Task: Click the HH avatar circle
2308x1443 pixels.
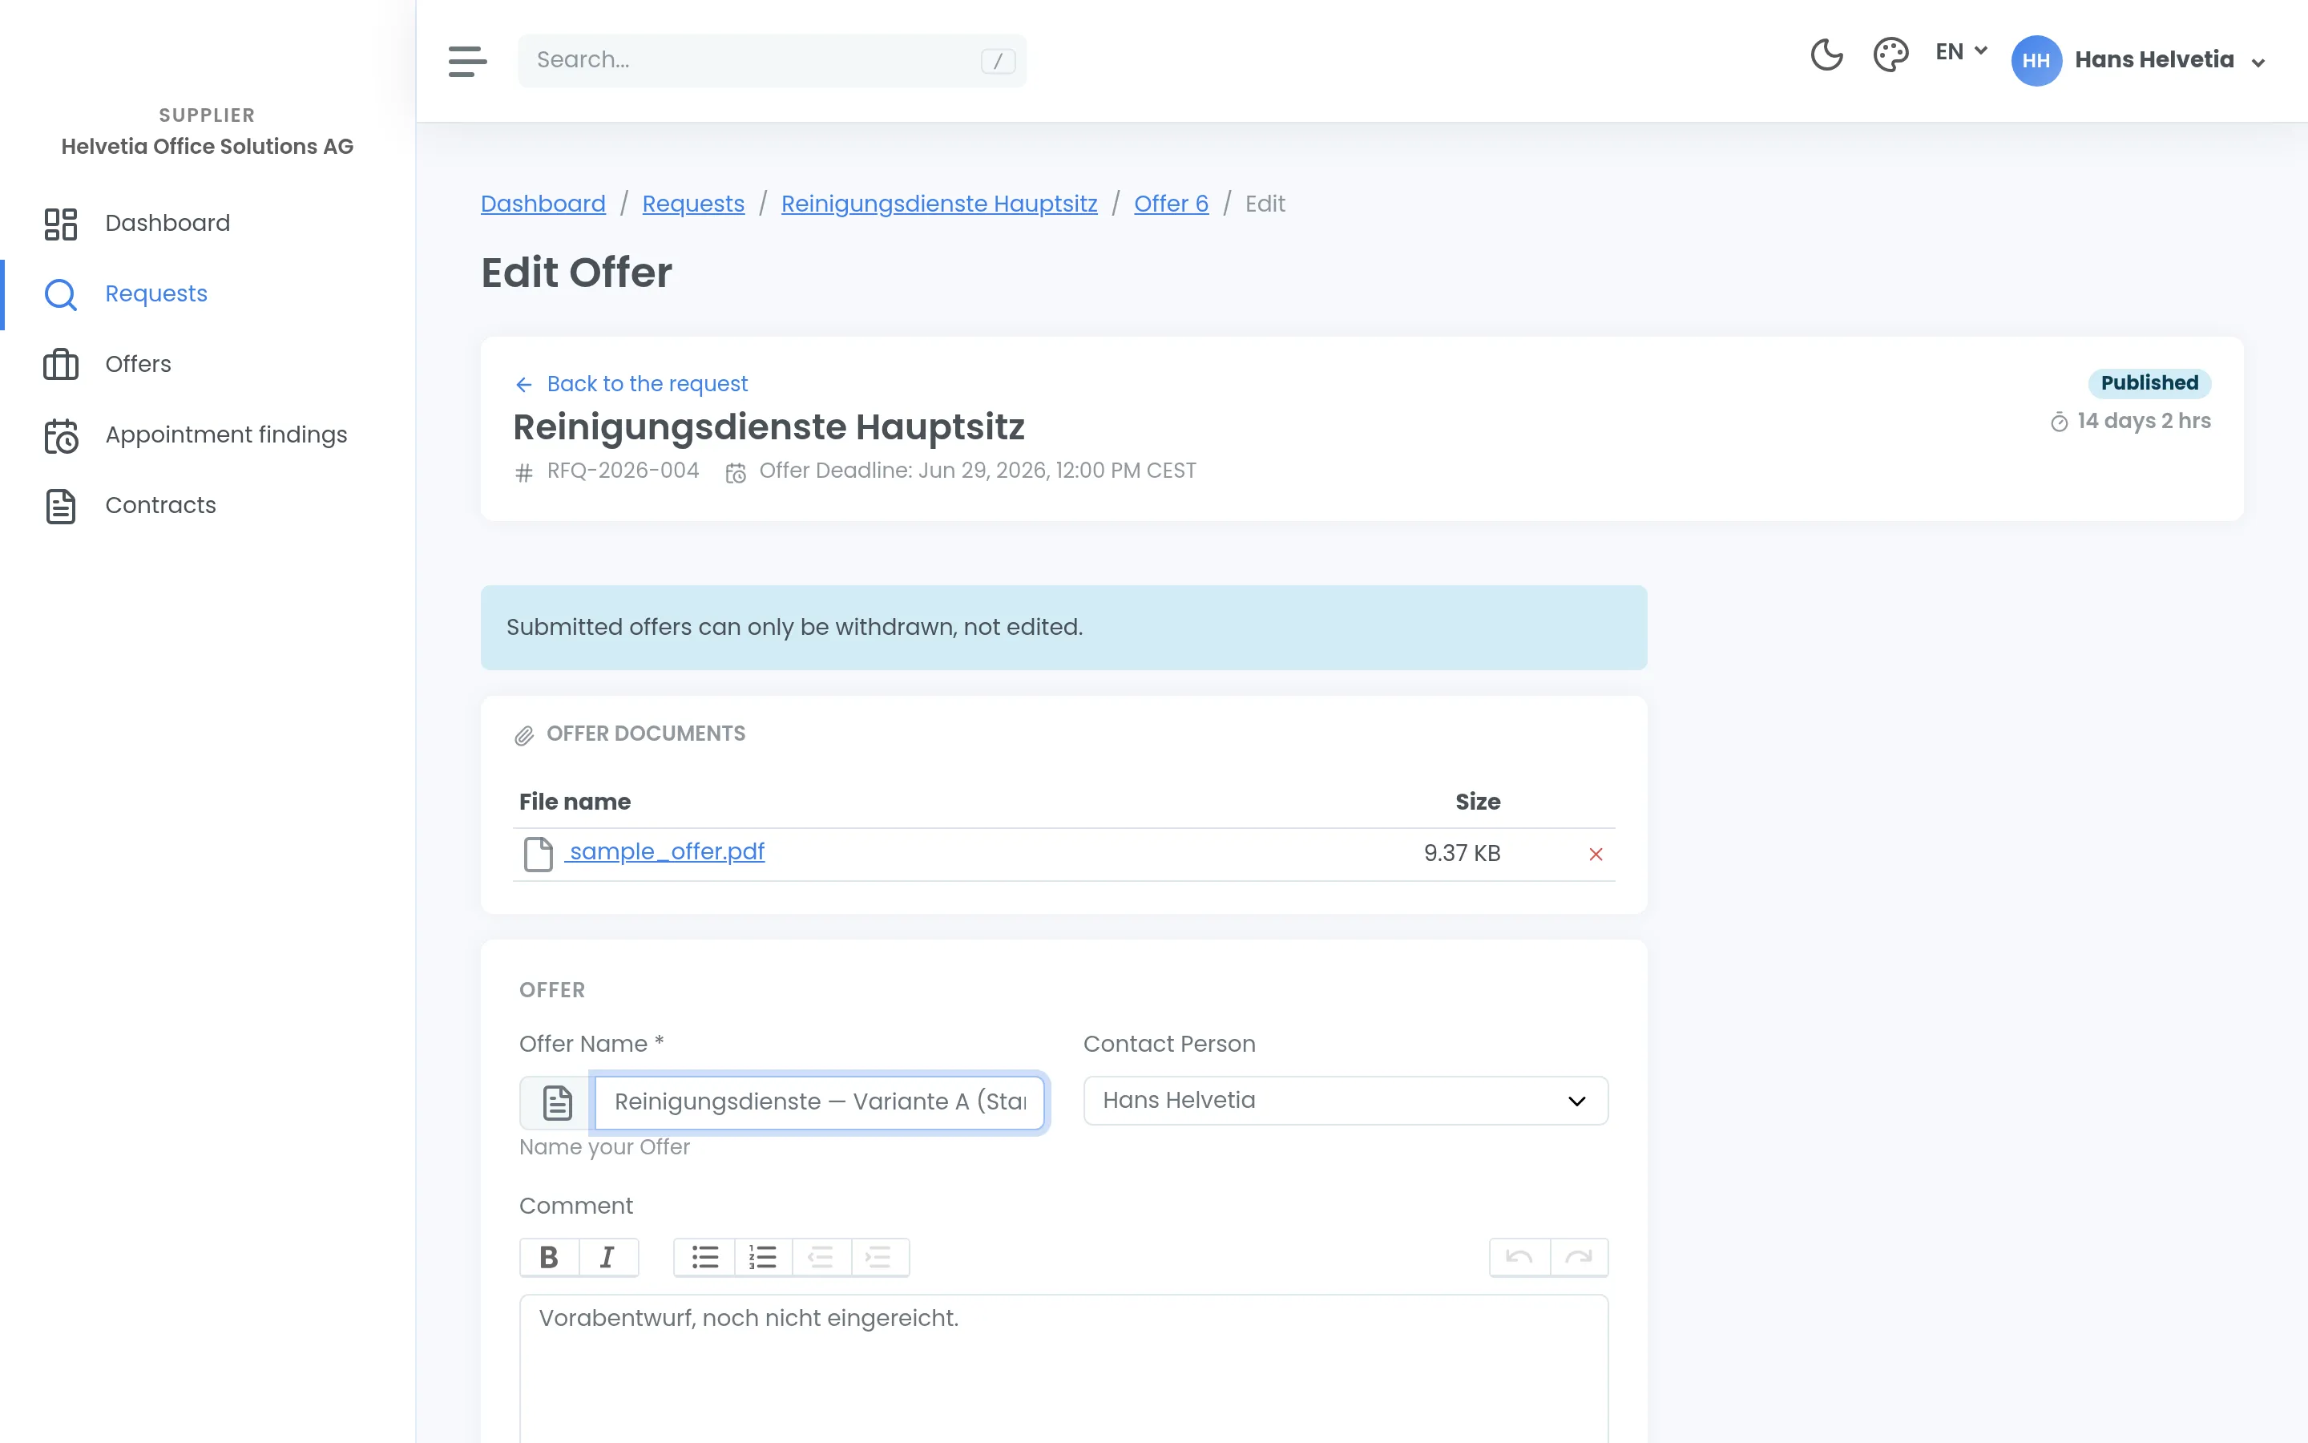Action: (2036, 60)
